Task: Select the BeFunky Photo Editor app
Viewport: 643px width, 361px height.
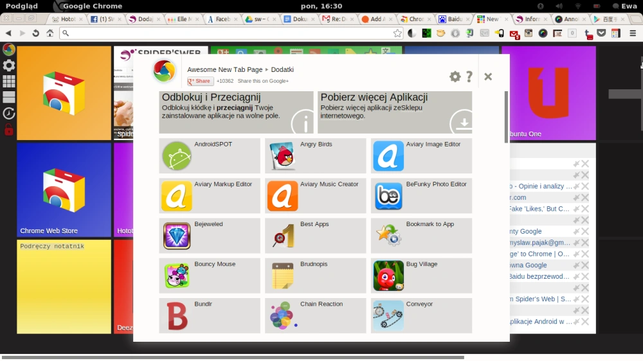Action: [x=422, y=196]
